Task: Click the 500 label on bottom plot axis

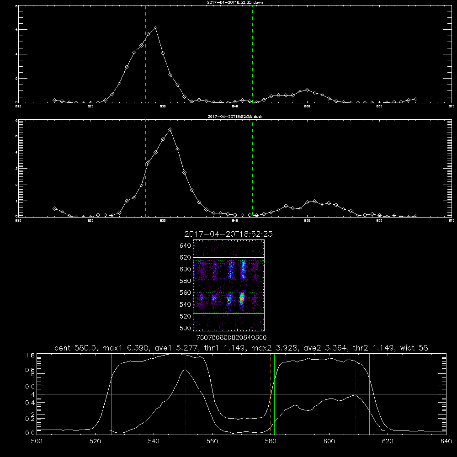Action: 37,441
